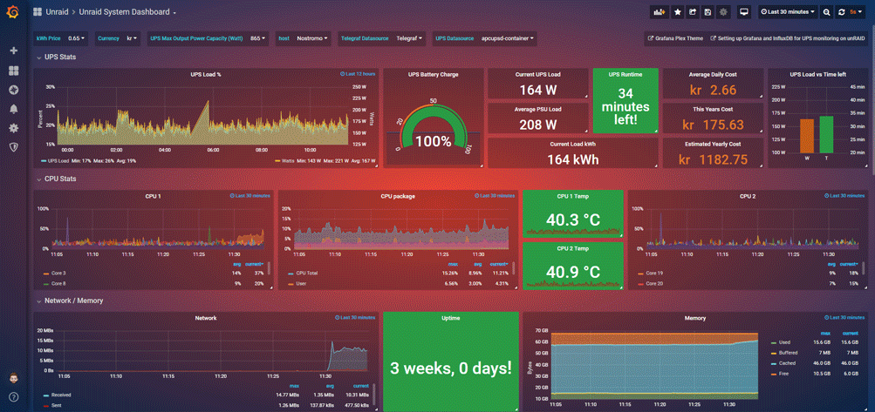The height and width of the screenshot is (412, 875).
Task: Star this dashboard as favorite
Action: (x=677, y=12)
